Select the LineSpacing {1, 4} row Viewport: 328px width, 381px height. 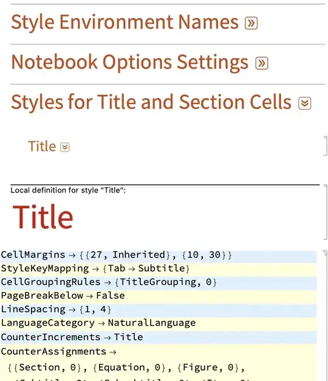(159, 310)
